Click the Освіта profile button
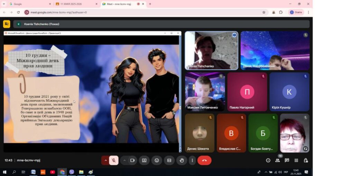Image resolution: width=354 pixels, height=176 pixels. (296, 12)
